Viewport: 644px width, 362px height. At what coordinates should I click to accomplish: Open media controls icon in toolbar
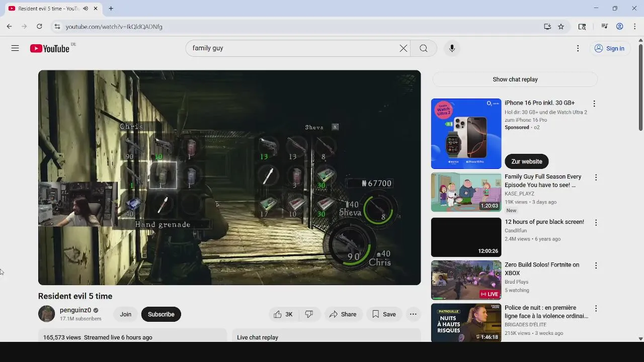pyautogui.click(x=605, y=27)
